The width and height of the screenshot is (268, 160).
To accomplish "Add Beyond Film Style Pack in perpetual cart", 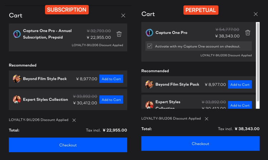I will (240, 84).
